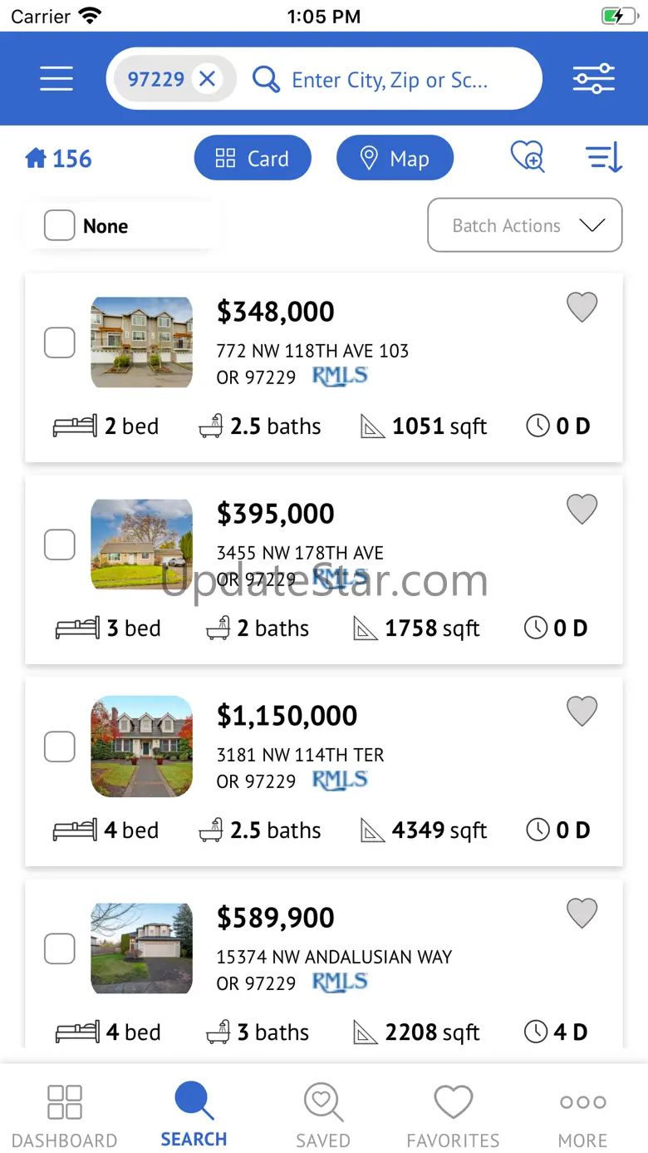
Task: Favorite the $1,150,000 listing
Action: (x=582, y=712)
